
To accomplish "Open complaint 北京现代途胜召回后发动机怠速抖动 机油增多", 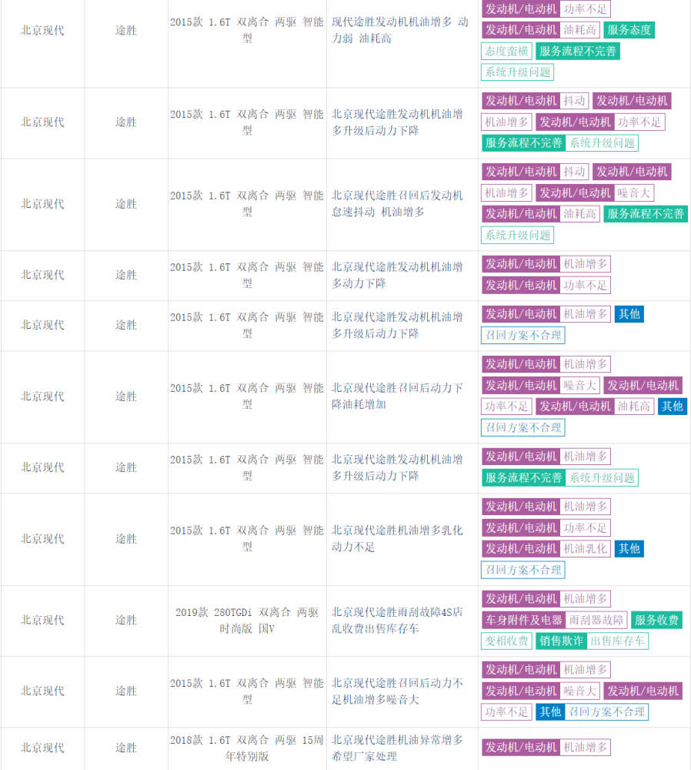I will [397, 203].
